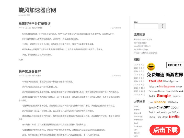
Task: Click the 已关闭评论 label on first post
Action: click(x=116, y=28)
